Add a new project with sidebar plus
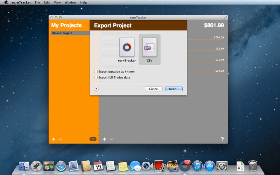 (x=54, y=139)
